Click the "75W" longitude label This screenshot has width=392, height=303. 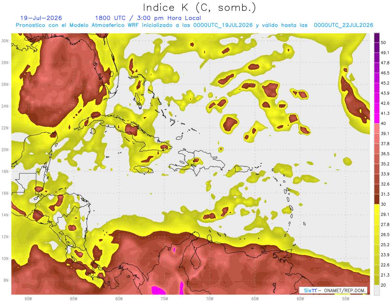164,299
